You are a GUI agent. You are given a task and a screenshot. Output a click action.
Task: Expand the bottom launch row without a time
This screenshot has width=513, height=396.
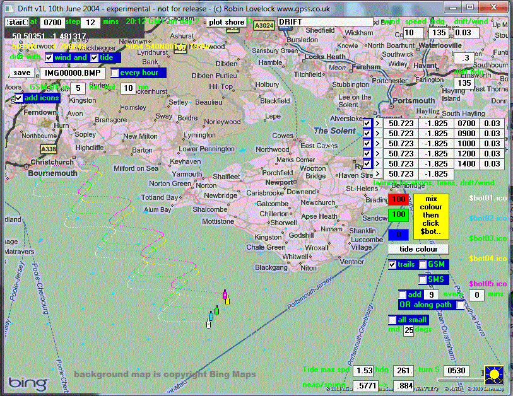coord(377,173)
